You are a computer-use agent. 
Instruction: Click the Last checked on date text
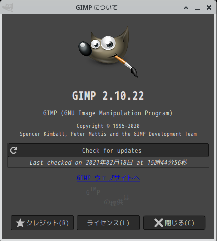[108, 162]
